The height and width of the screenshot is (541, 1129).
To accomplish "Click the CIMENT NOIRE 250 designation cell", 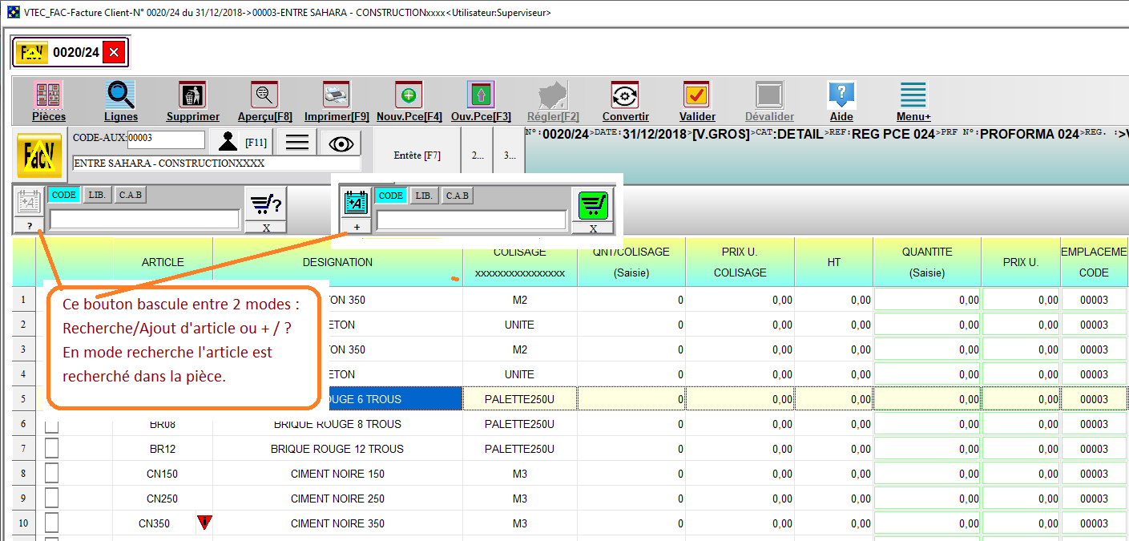I will click(x=337, y=499).
